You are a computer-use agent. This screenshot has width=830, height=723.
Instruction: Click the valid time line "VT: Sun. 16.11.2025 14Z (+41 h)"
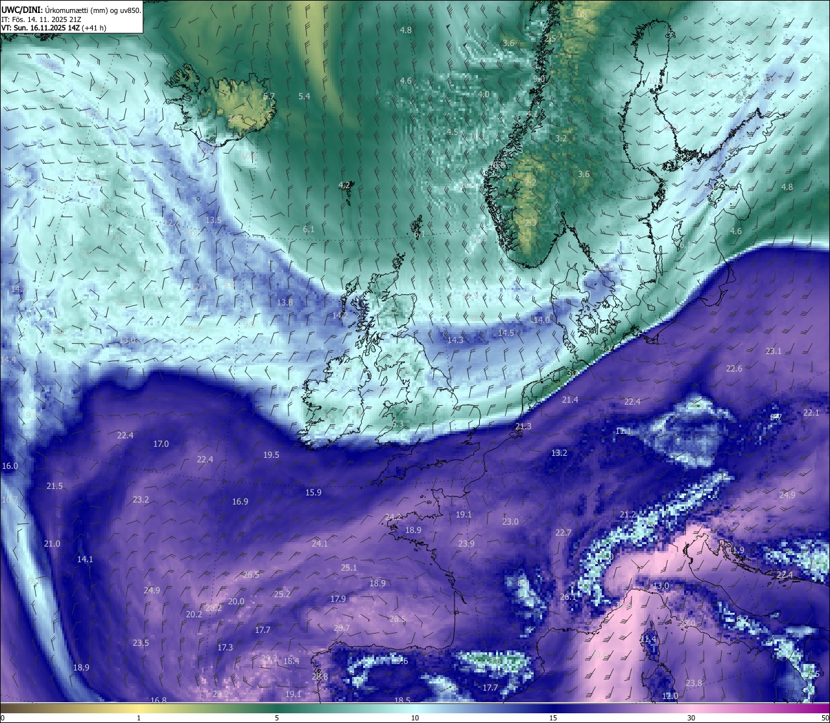coord(54,28)
